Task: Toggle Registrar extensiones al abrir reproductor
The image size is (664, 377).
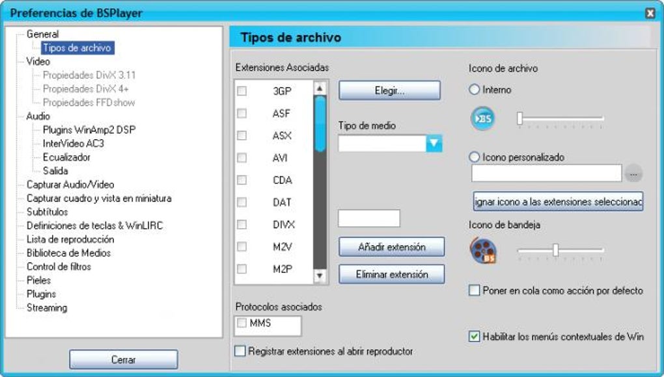Action: [x=240, y=351]
